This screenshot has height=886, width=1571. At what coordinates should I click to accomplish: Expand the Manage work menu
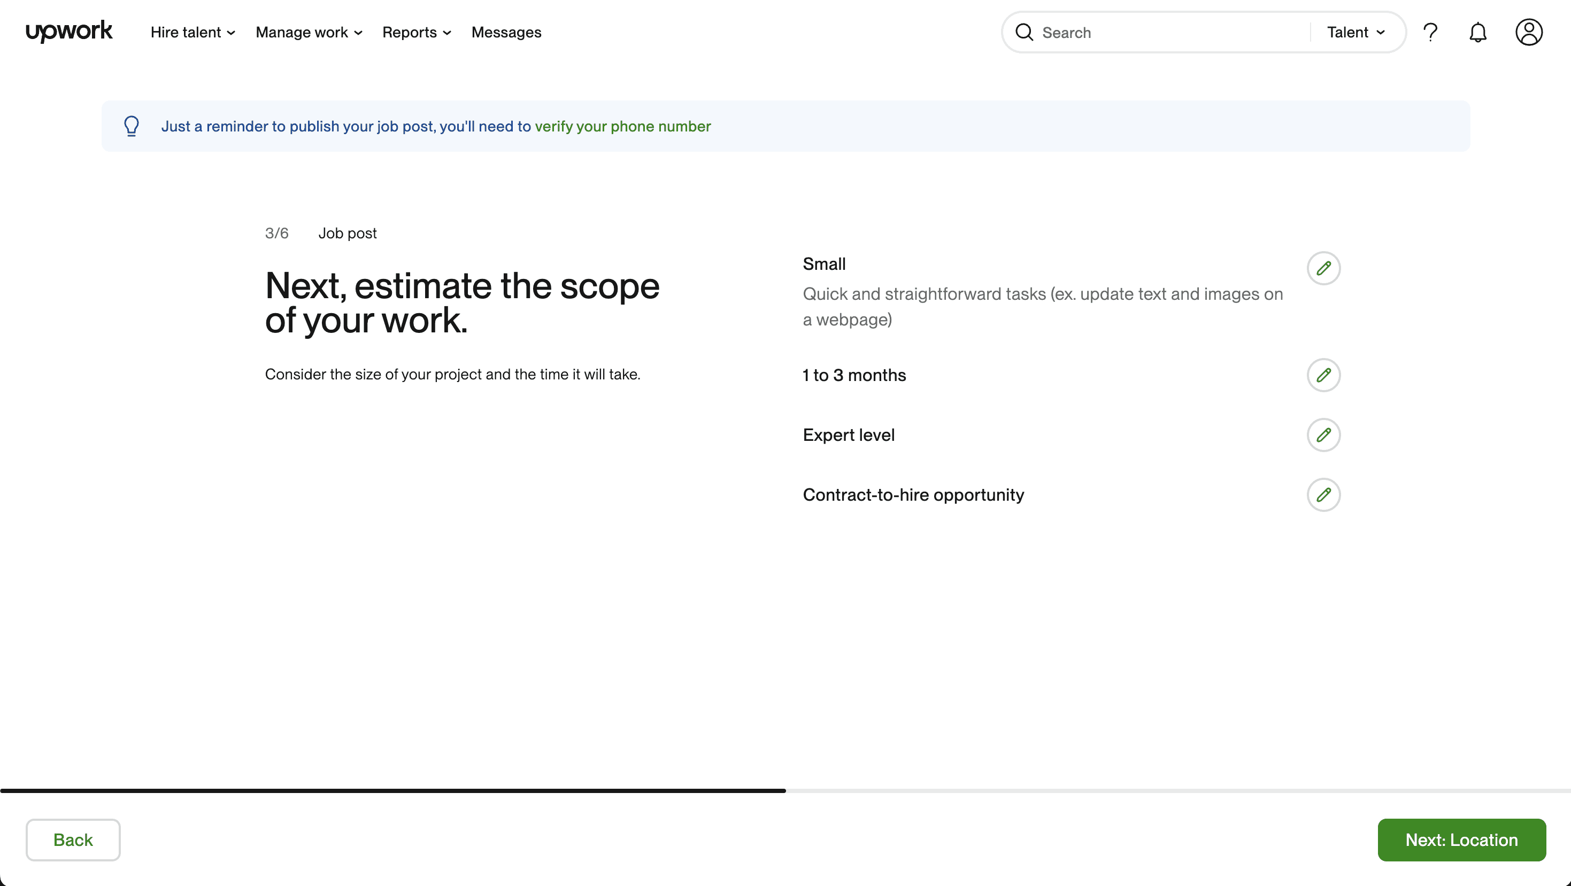309,32
